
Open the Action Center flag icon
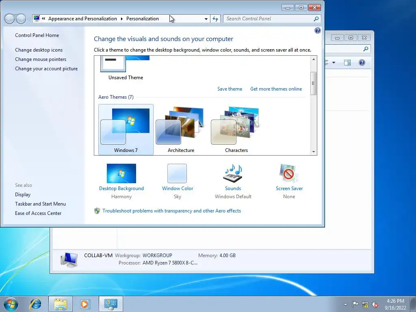pyautogui.click(x=355, y=304)
